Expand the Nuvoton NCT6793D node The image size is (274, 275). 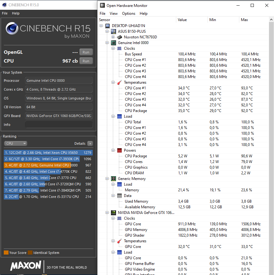click(x=113, y=37)
